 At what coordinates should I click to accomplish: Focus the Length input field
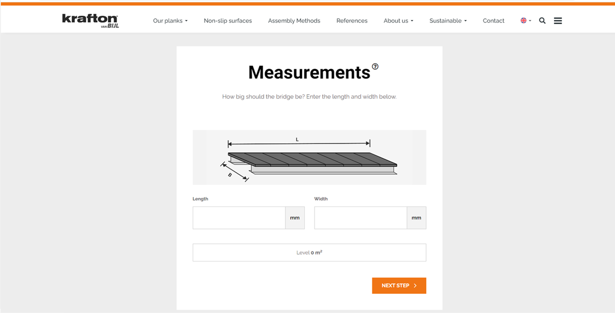click(239, 218)
